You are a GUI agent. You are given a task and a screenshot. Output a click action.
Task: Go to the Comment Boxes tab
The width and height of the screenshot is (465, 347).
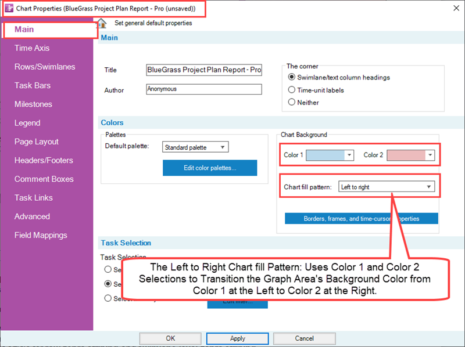coord(44,179)
